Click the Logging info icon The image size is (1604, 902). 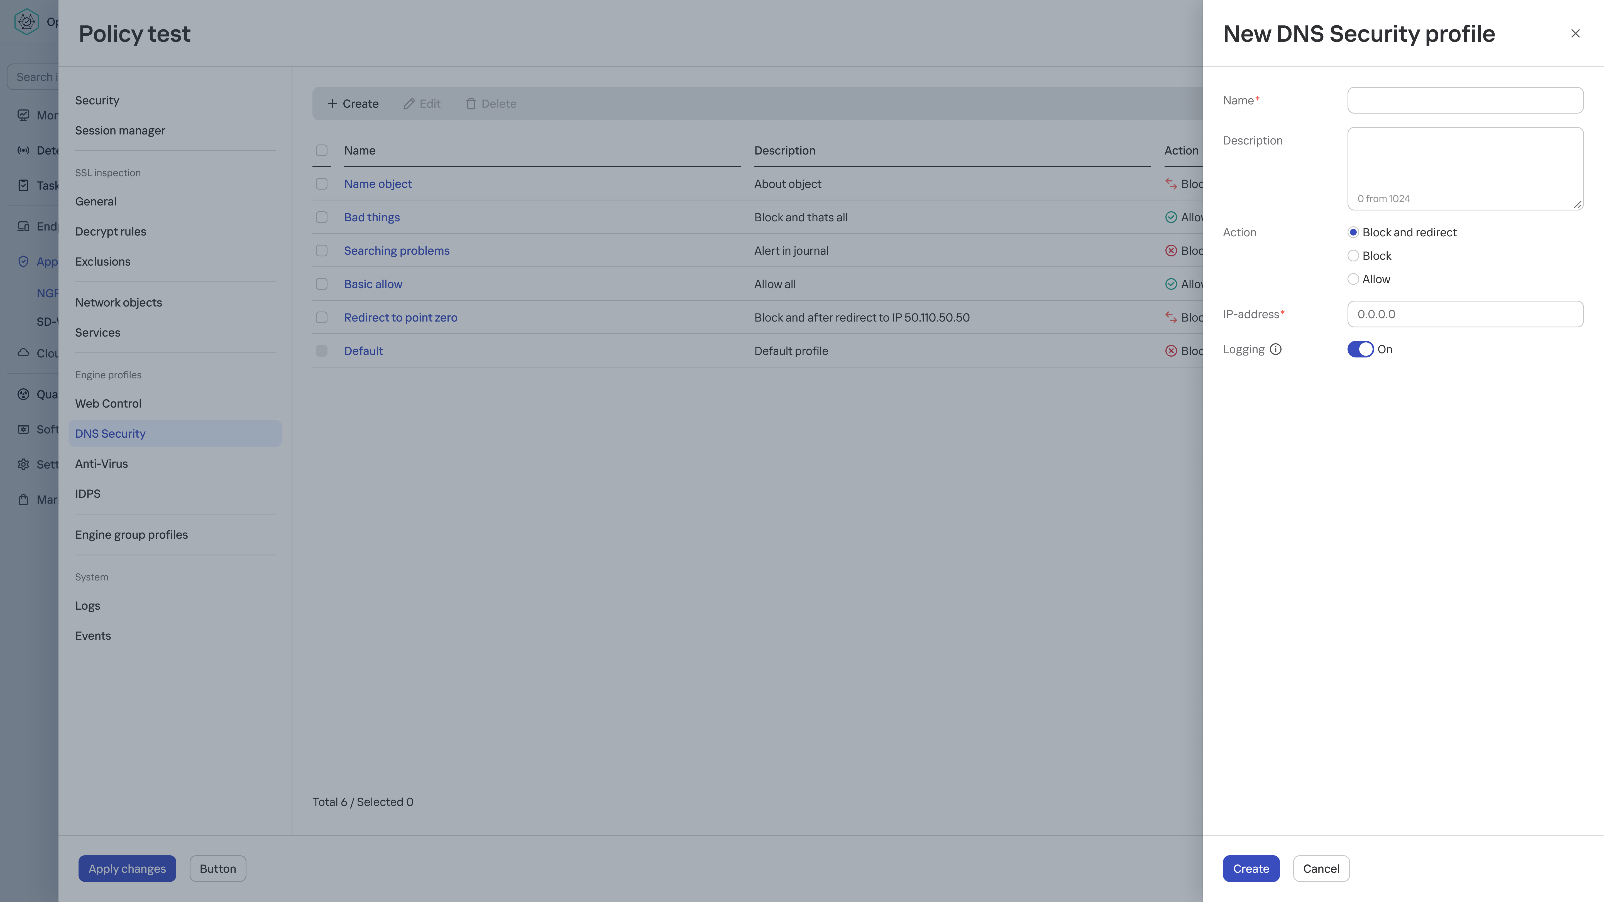click(x=1275, y=349)
